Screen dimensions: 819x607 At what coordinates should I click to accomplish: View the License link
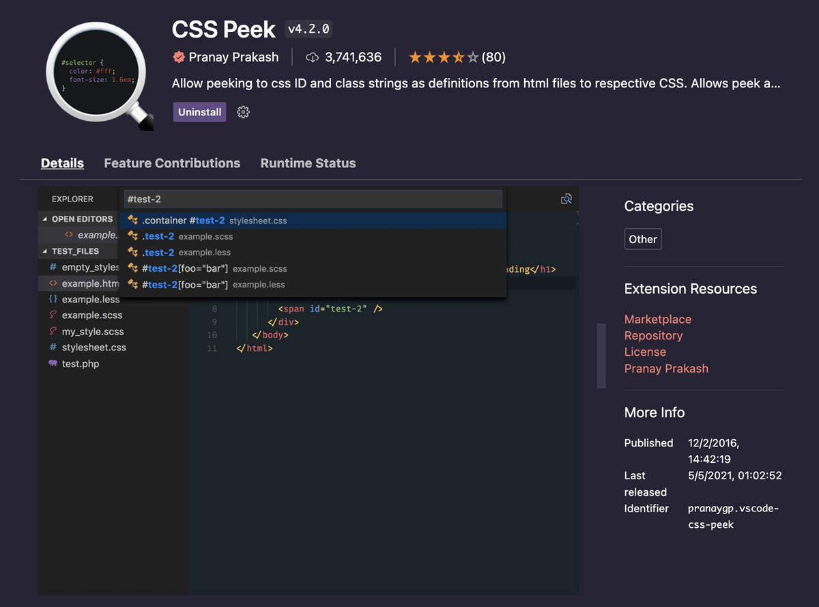(x=645, y=352)
